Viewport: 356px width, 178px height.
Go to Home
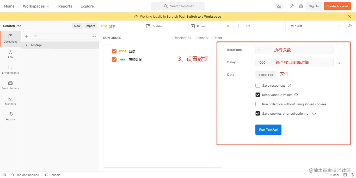(9, 6)
